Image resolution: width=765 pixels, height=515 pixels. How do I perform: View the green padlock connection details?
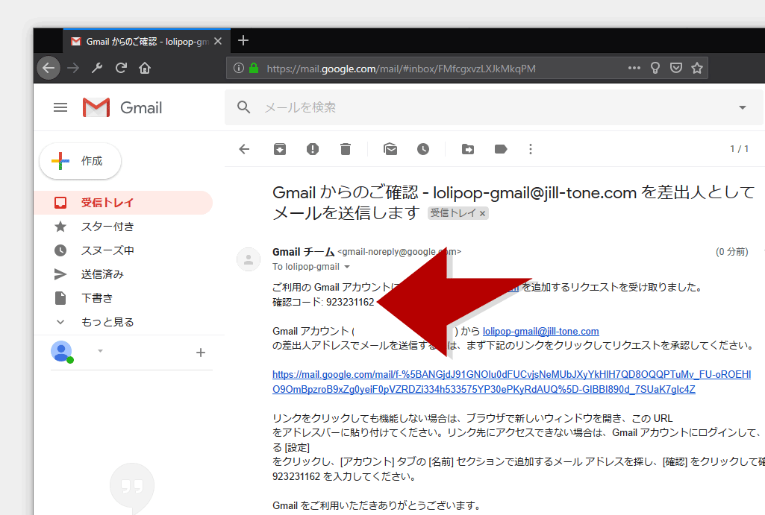point(254,69)
